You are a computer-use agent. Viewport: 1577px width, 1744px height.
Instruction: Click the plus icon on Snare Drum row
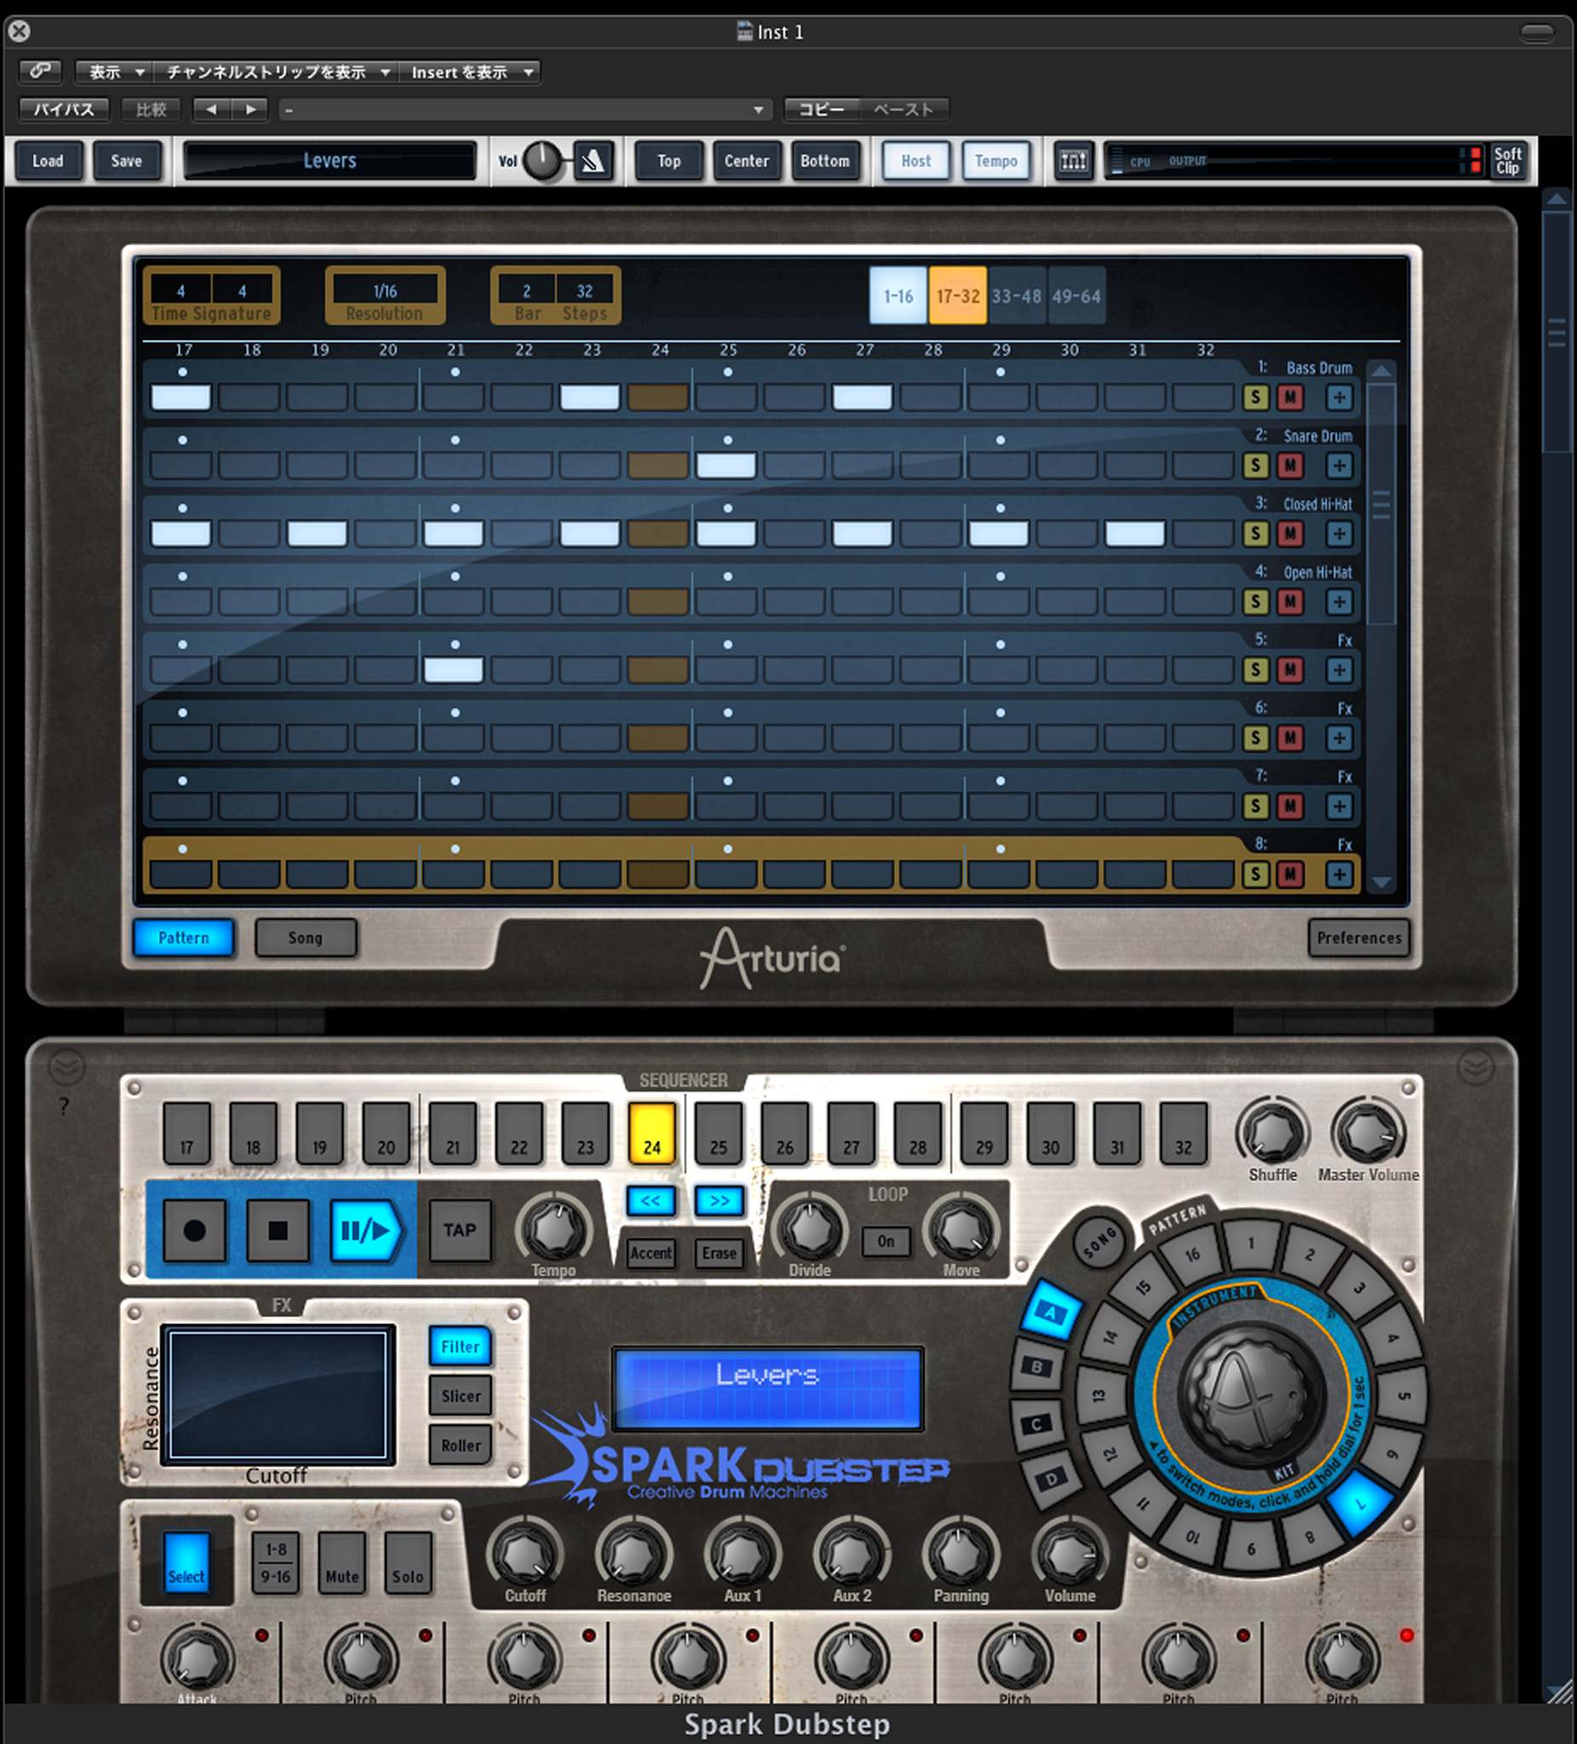1339,466
